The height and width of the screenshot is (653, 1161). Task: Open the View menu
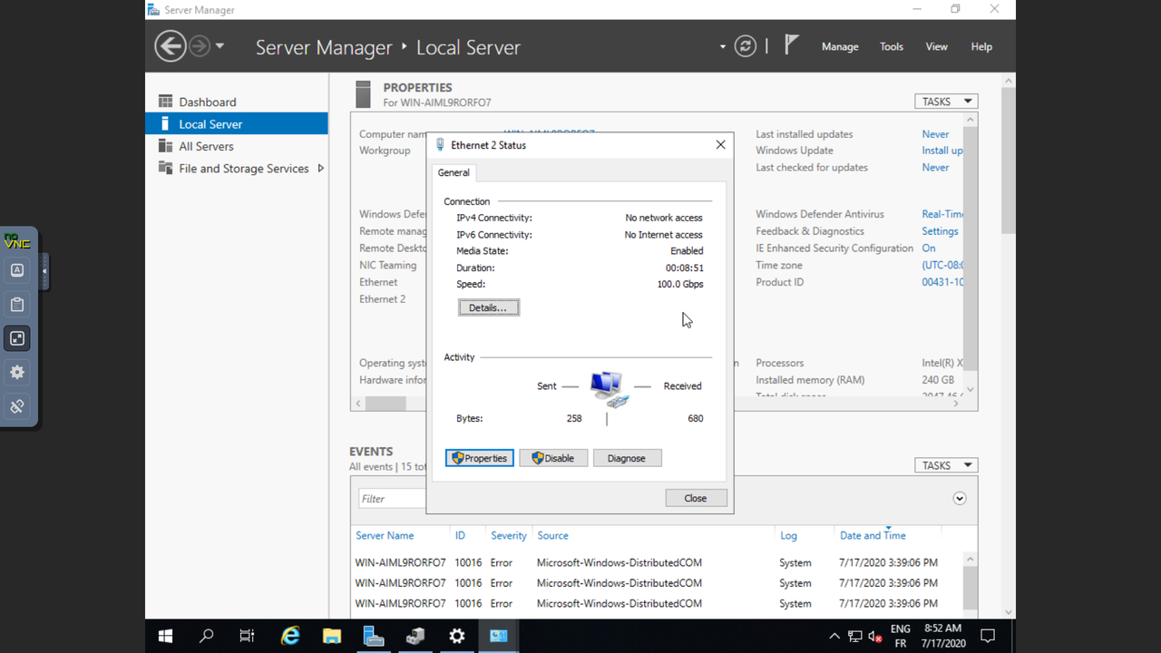click(937, 46)
